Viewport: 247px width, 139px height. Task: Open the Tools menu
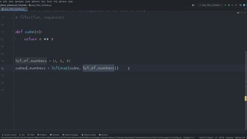pos(49,2)
